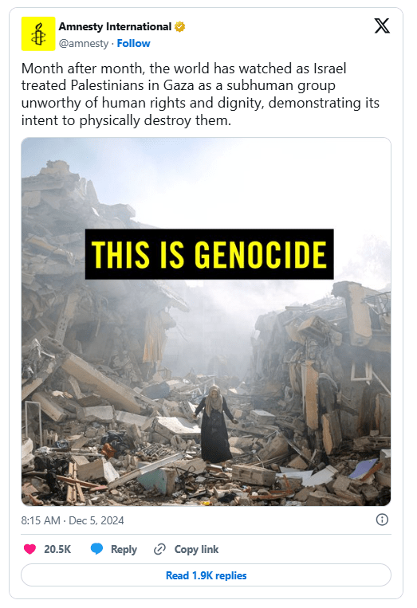Click the chain link copy icon
The width and height of the screenshot is (417, 608).
159,549
